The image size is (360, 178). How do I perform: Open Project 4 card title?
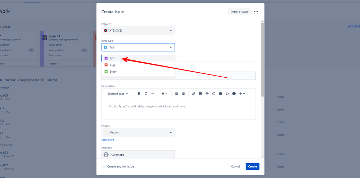pyautogui.click(x=54, y=36)
